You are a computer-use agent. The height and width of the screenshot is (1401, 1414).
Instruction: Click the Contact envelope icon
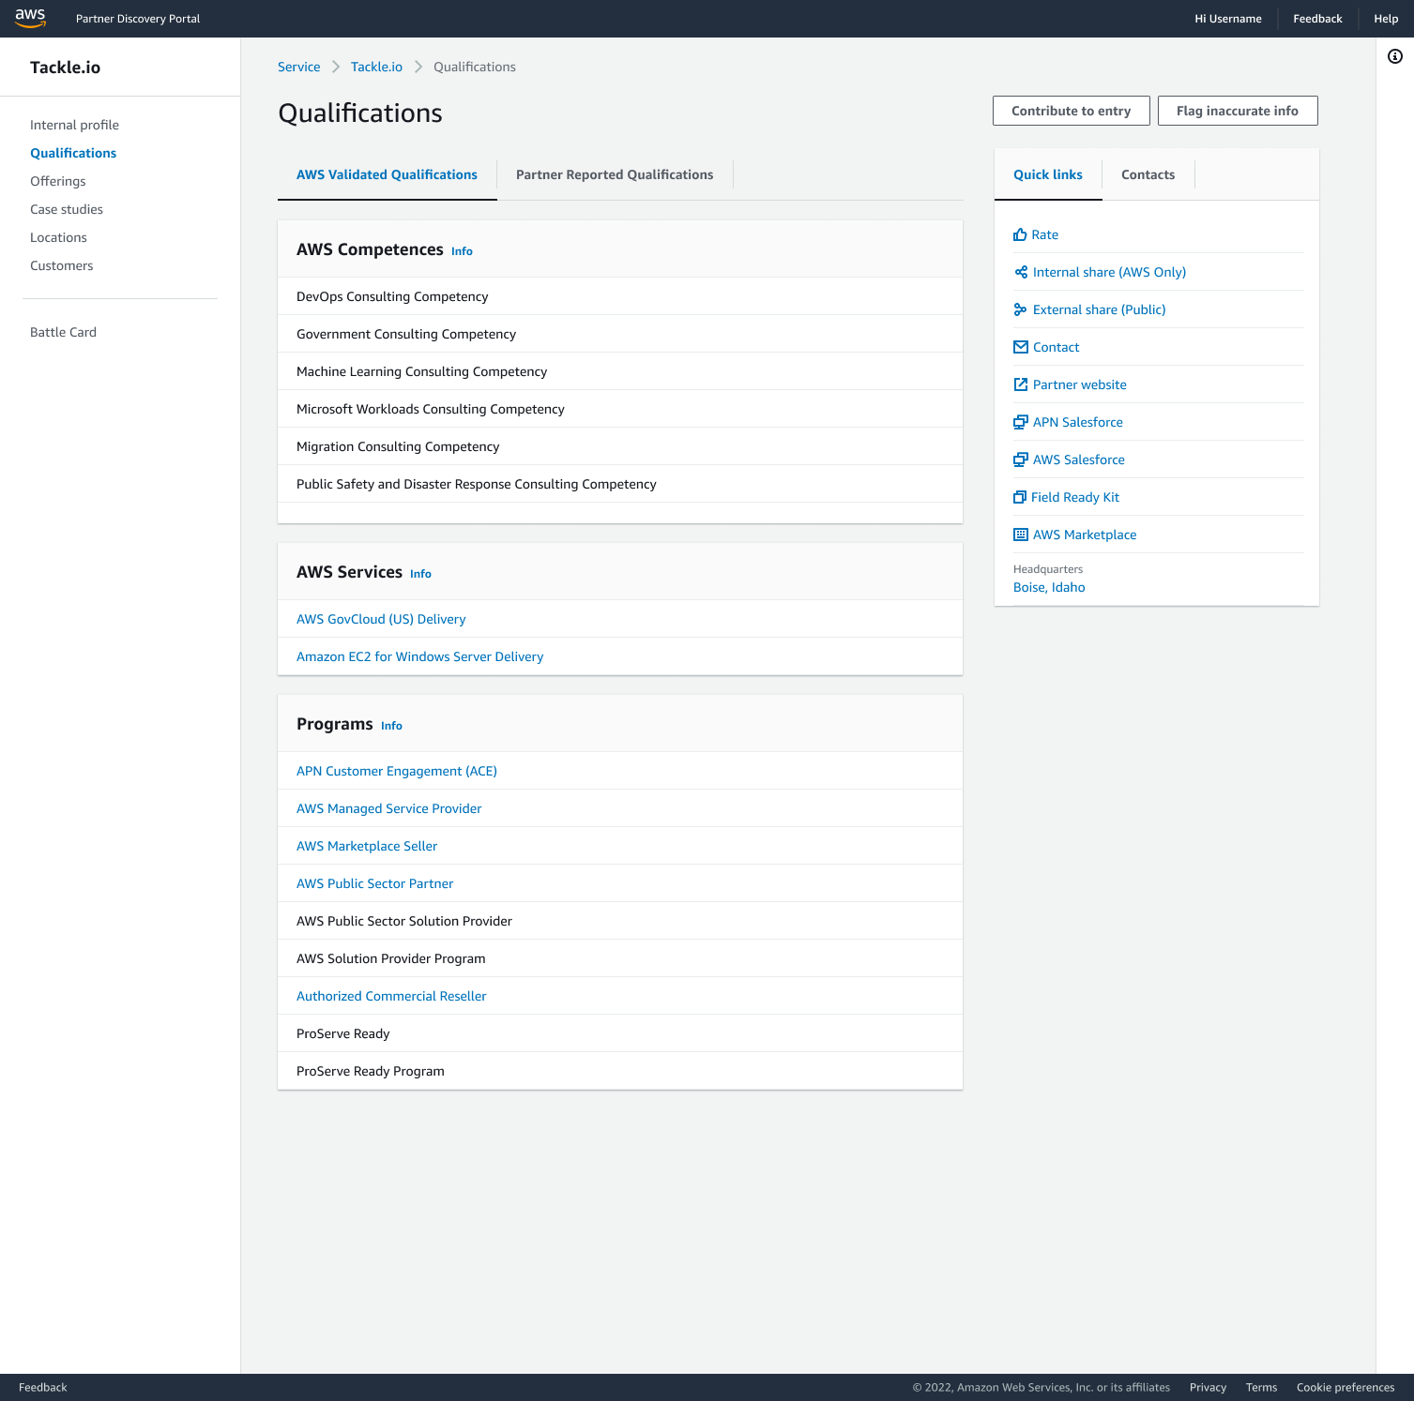1021,347
